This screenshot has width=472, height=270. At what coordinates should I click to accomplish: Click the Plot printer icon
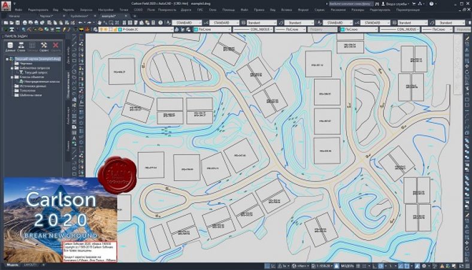point(25,23)
